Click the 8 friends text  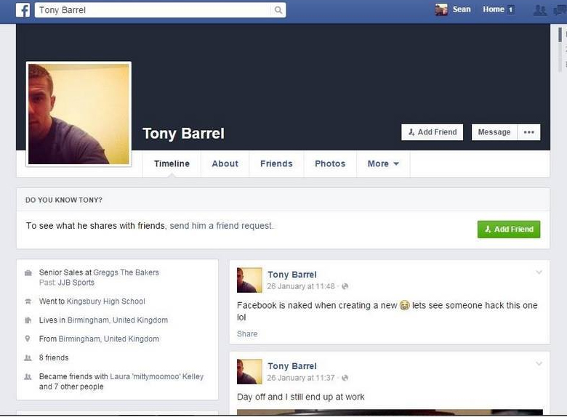pos(54,357)
